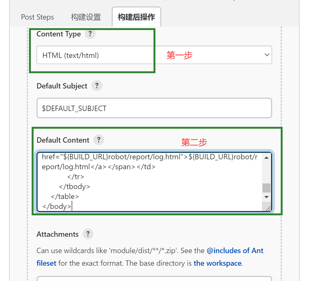Screen dimensions: 336x281
Task: Expand the Content Type dropdown
Action: coord(266,55)
